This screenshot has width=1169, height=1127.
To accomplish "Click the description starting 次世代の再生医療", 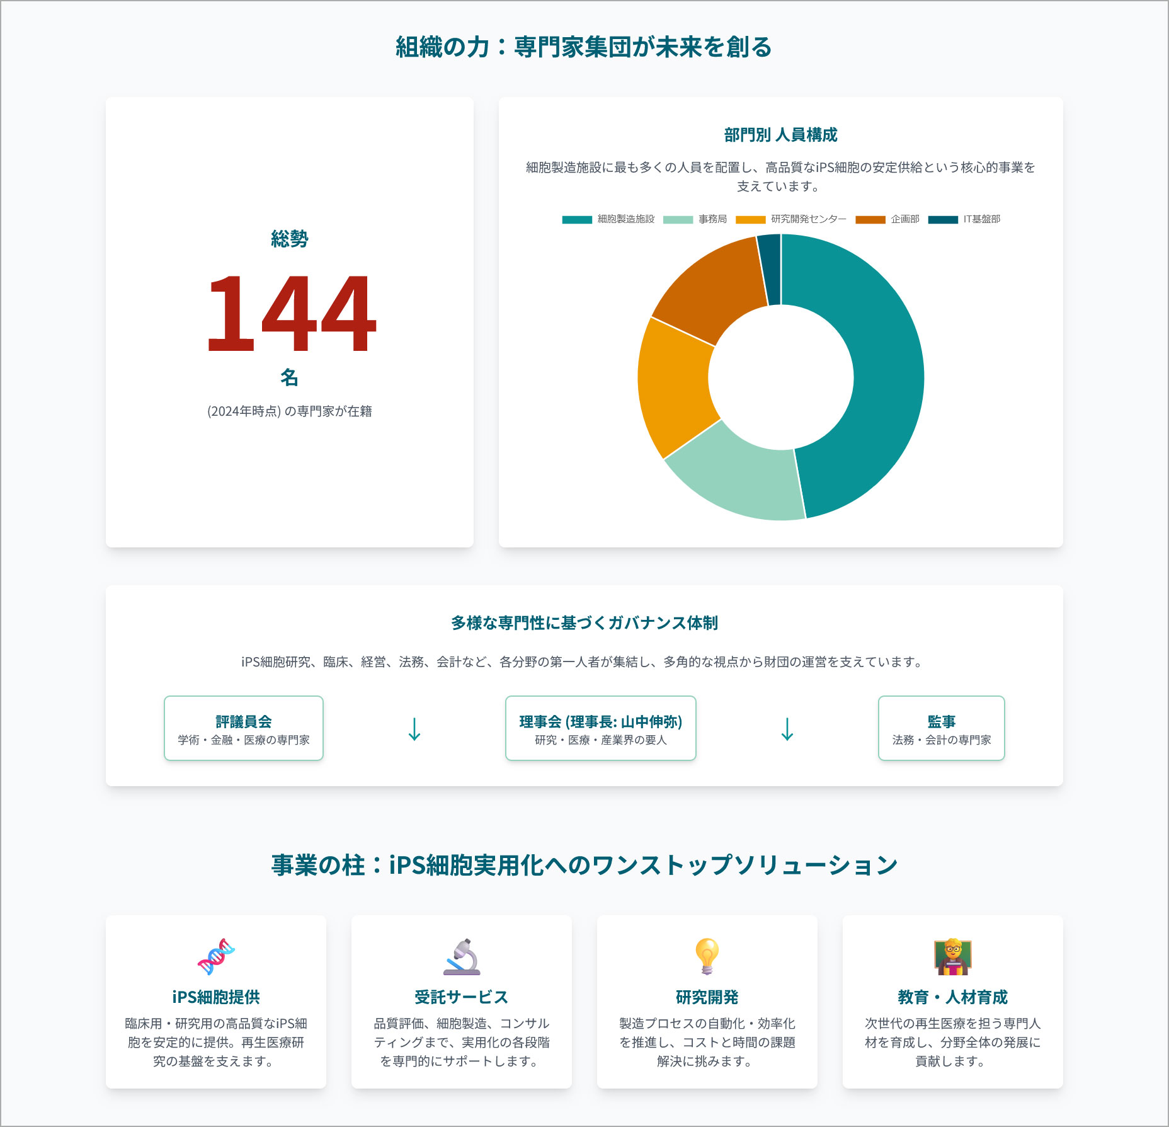I will click(x=953, y=1043).
